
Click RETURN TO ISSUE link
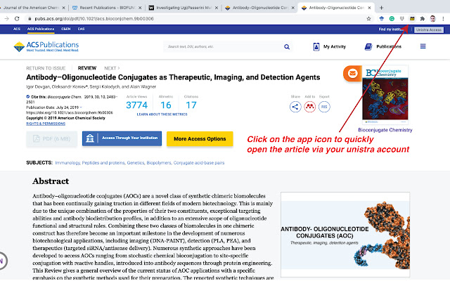point(46,68)
